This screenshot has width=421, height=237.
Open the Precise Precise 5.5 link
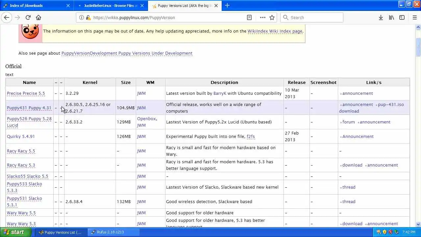[x=26, y=93]
